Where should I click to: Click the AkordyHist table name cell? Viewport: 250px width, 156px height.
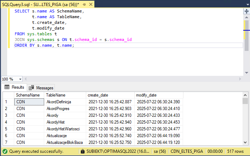coord(65,122)
